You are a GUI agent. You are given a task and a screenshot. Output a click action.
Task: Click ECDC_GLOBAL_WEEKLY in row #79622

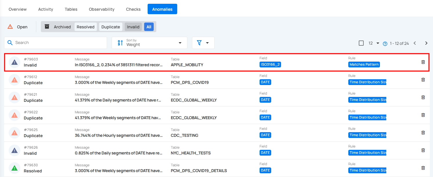(x=194, y=118)
